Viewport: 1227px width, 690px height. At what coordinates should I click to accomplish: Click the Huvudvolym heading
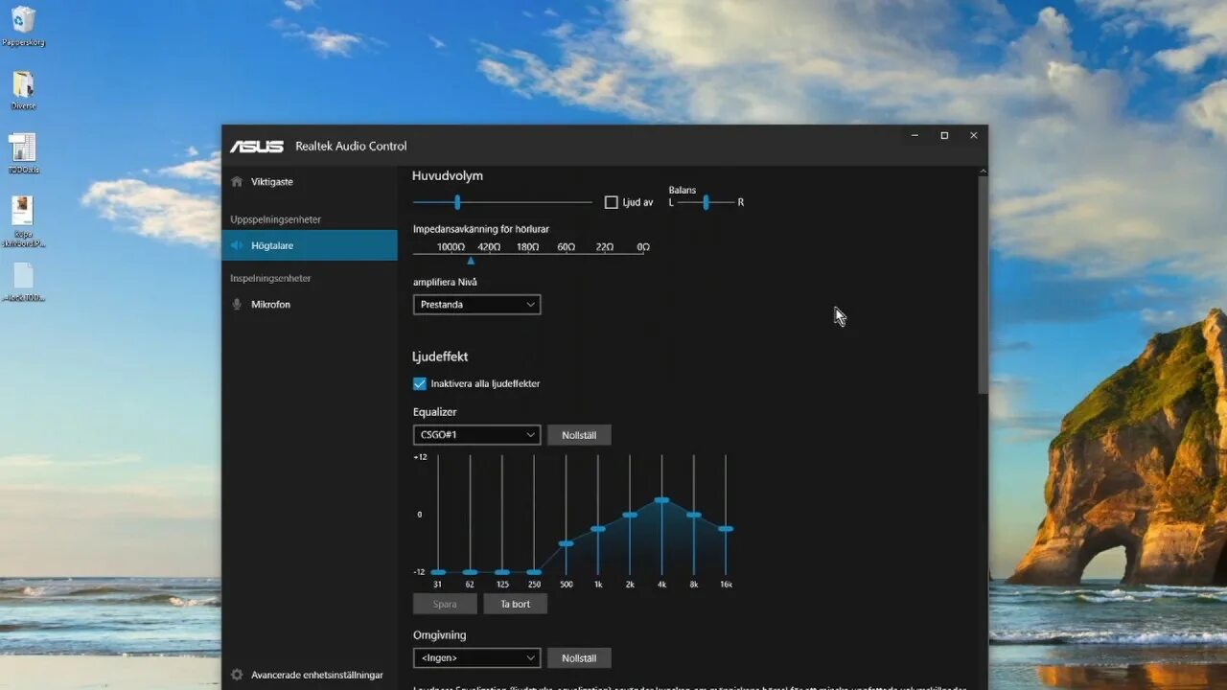(448, 175)
